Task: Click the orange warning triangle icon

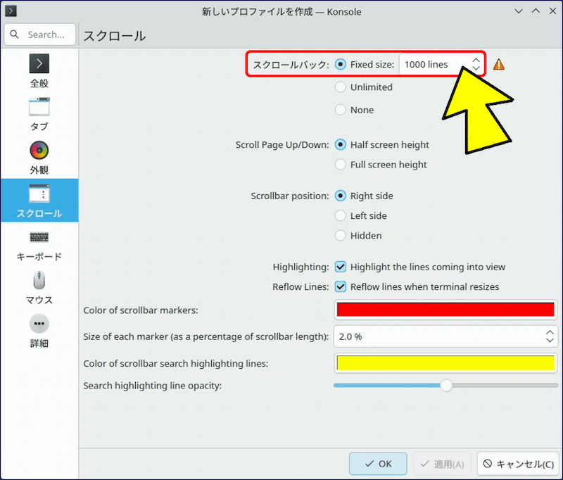Action: (x=499, y=65)
